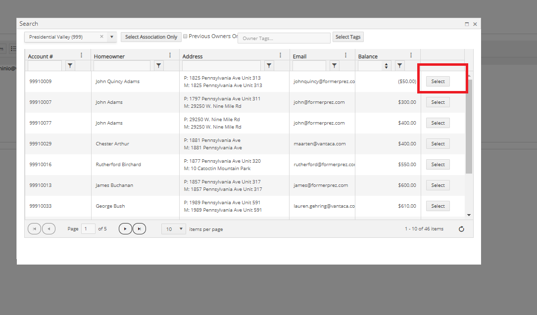Sort by Address column header
537x315 pixels.
(193, 56)
